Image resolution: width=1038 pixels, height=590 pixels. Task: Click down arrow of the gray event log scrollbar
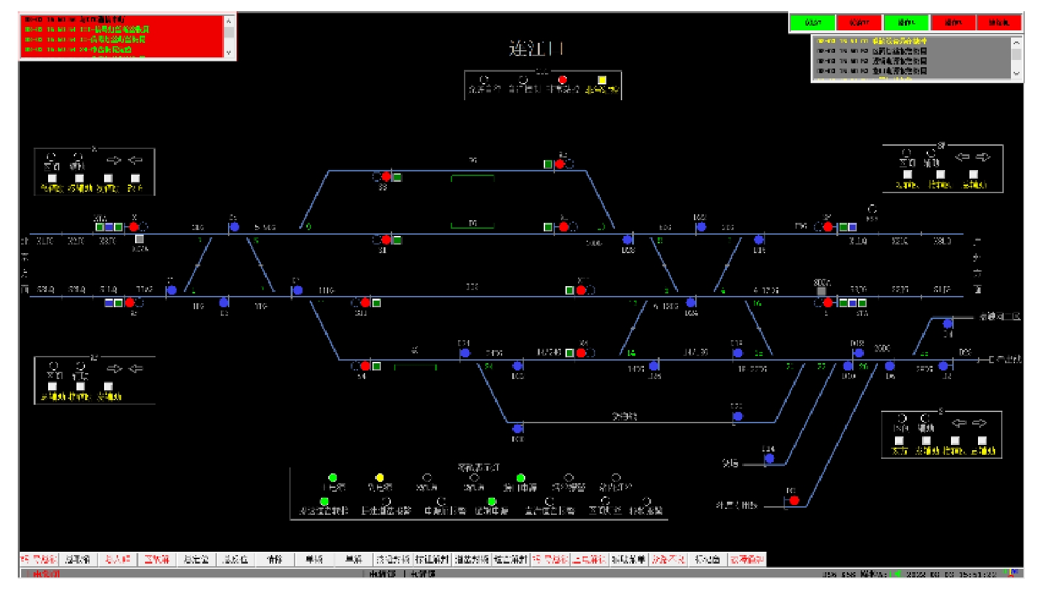click(x=1016, y=74)
